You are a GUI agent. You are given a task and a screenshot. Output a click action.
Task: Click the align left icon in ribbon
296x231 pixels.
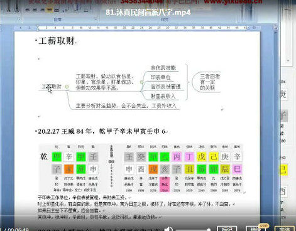tap(28, 10)
